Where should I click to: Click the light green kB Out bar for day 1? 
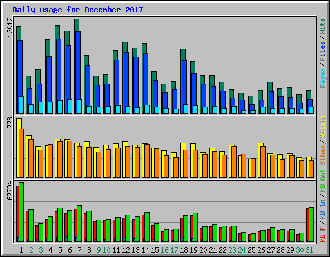(21, 212)
